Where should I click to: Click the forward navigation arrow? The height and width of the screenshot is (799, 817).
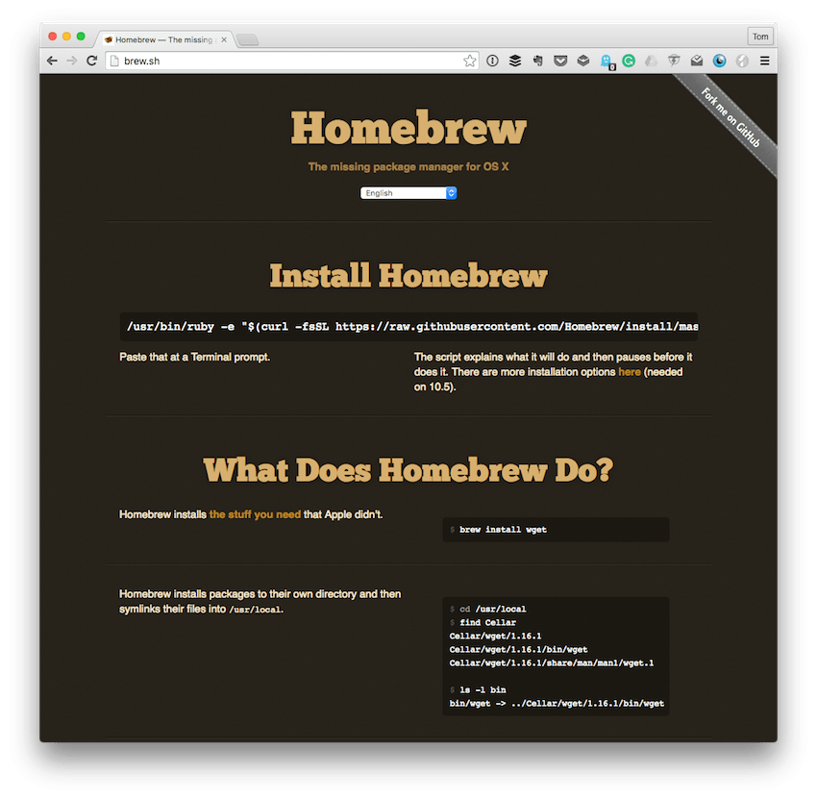pyautogui.click(x=72, y=61)
